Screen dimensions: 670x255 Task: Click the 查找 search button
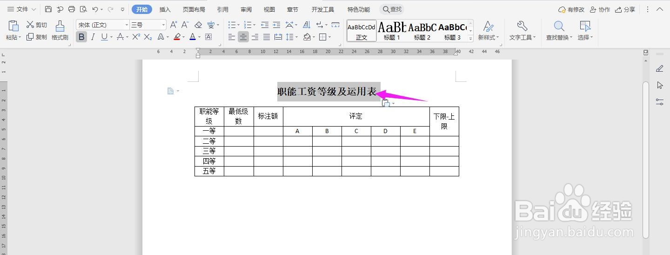[x=392, y=9]
